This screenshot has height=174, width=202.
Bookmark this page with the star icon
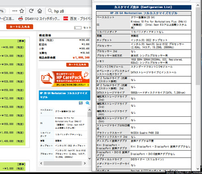tap(22, 11)
